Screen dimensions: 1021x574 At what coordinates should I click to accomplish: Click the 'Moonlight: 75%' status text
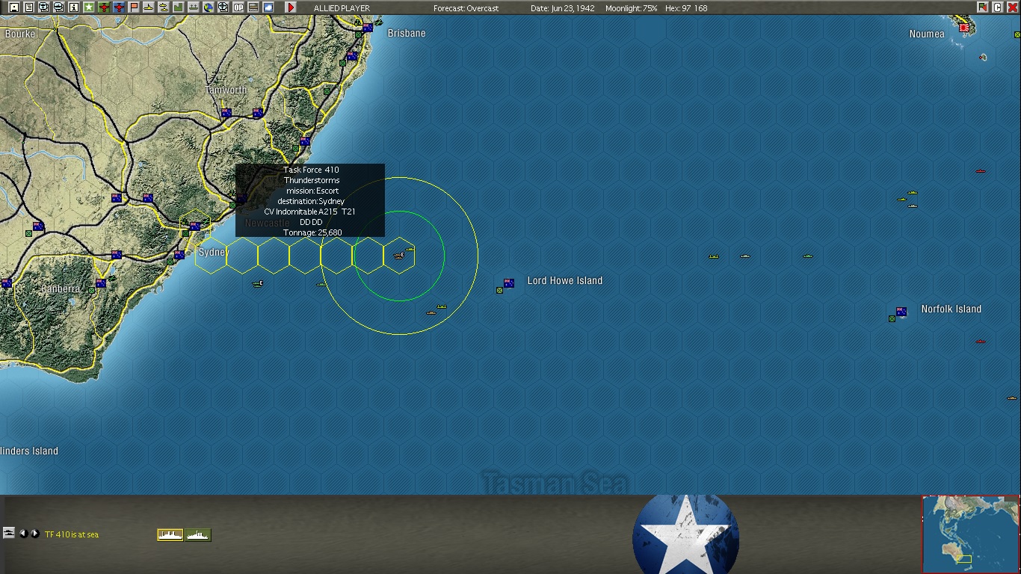point(632,8)
